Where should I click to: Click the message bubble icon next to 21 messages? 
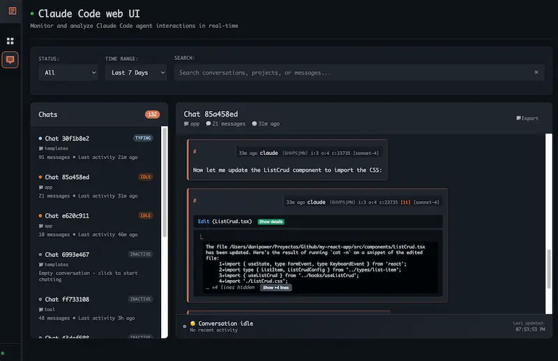[208, 124]
